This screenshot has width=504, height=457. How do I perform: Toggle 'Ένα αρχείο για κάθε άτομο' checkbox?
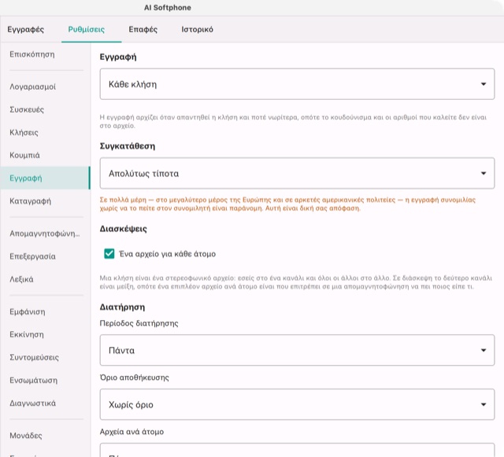(x=109, y=254)
